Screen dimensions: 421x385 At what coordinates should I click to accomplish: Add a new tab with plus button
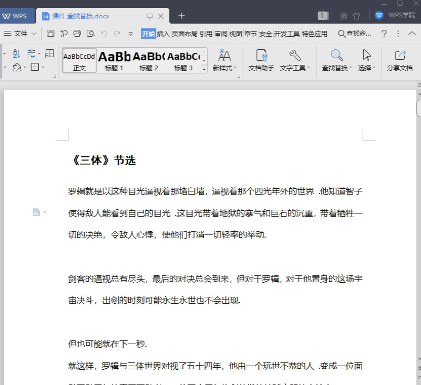[x=181, y=16]
